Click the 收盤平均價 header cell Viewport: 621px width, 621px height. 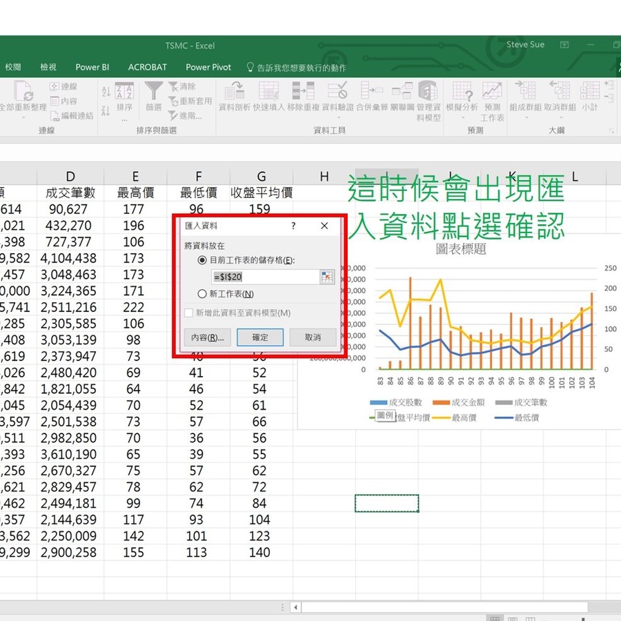click(x=262, y=193)
